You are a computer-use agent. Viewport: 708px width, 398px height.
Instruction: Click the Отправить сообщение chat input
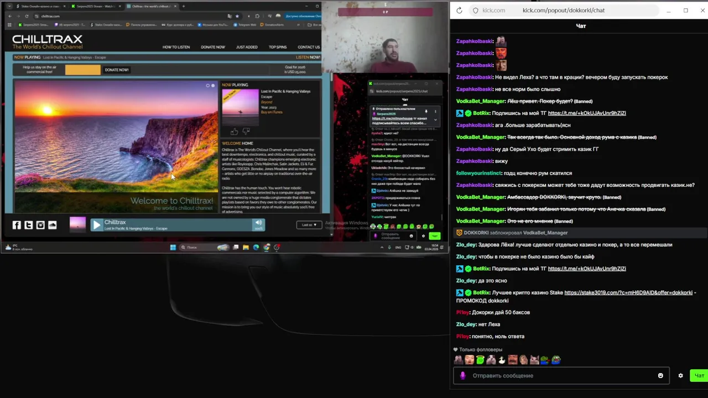click(x=561, y=375)
